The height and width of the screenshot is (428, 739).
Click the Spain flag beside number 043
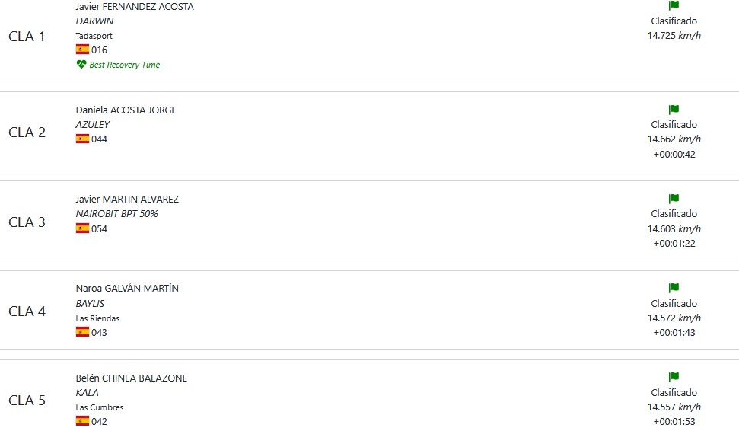(x=82, y=332)
